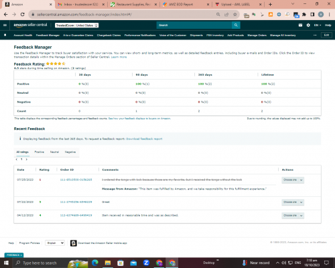Open a new browser tab with plus
This screenshot has height=268, width=335.
coord(270,4)
